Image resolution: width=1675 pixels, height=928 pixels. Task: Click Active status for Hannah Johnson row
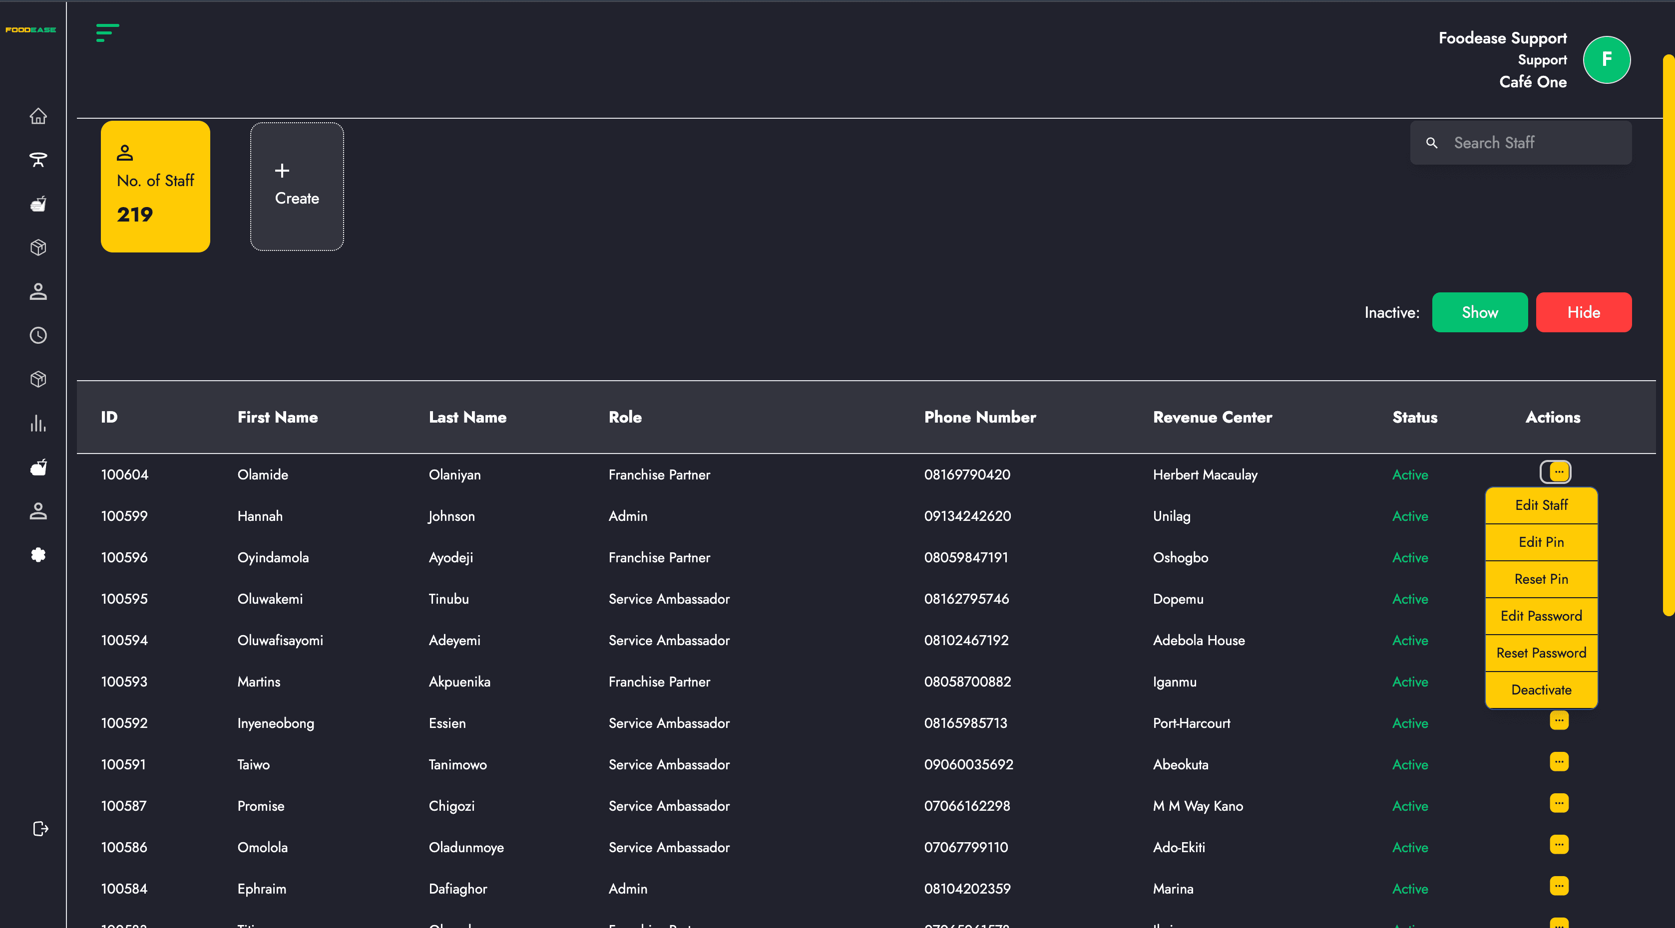click(x=1410, y=516)
